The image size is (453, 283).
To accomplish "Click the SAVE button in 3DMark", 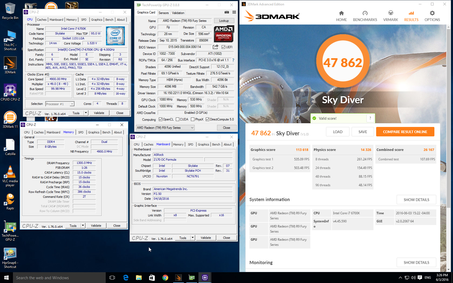I will pos(363,132).
